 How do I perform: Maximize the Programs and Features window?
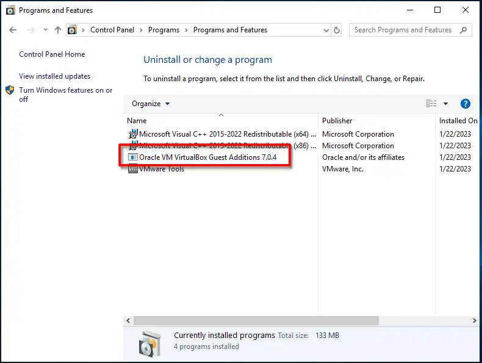coord(437,10)
